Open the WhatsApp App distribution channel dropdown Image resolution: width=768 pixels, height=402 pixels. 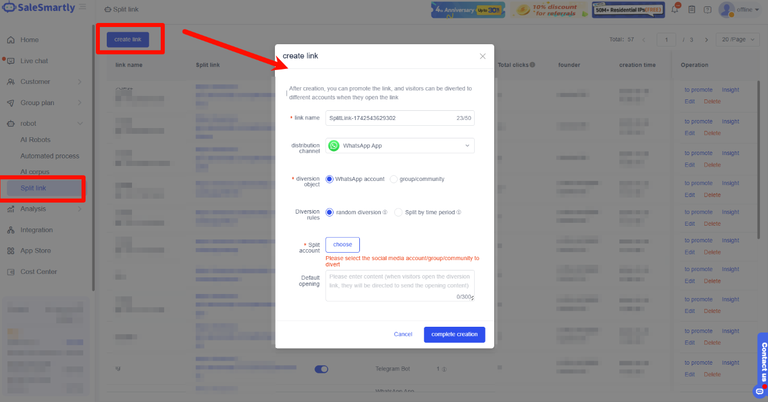point(400,146)
